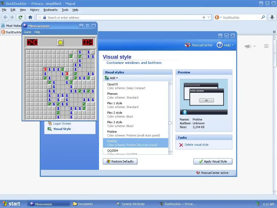Click the Windows orb in preview
This screenshot has height=208, width=277.
click(184, 112)
